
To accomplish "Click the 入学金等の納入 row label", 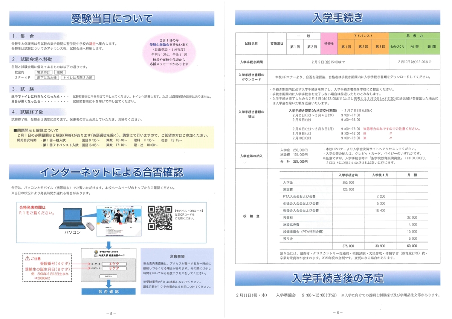I will click(251, 156).
